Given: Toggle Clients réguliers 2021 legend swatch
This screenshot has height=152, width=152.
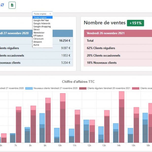Looking at the screenshot, I should tap(83, 88).
